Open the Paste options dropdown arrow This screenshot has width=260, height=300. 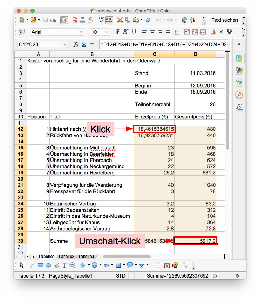click(141, 20)
